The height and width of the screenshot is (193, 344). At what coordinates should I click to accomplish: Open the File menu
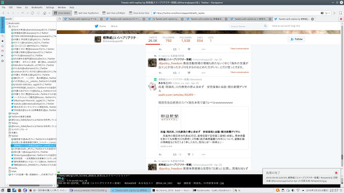(x=4, y=8)
